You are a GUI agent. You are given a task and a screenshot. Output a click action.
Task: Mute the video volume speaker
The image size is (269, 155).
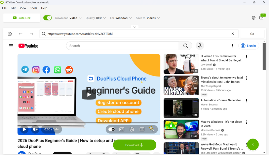click(x=35, y=129)
